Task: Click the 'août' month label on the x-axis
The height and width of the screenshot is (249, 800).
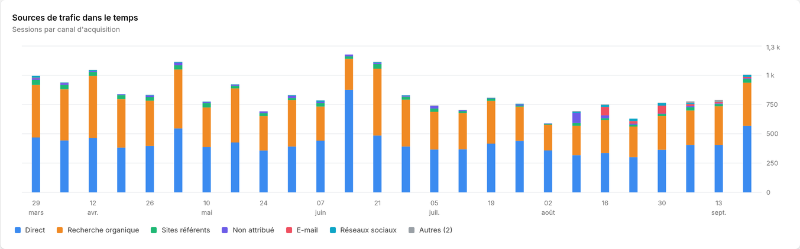Action: coord(548,212)
